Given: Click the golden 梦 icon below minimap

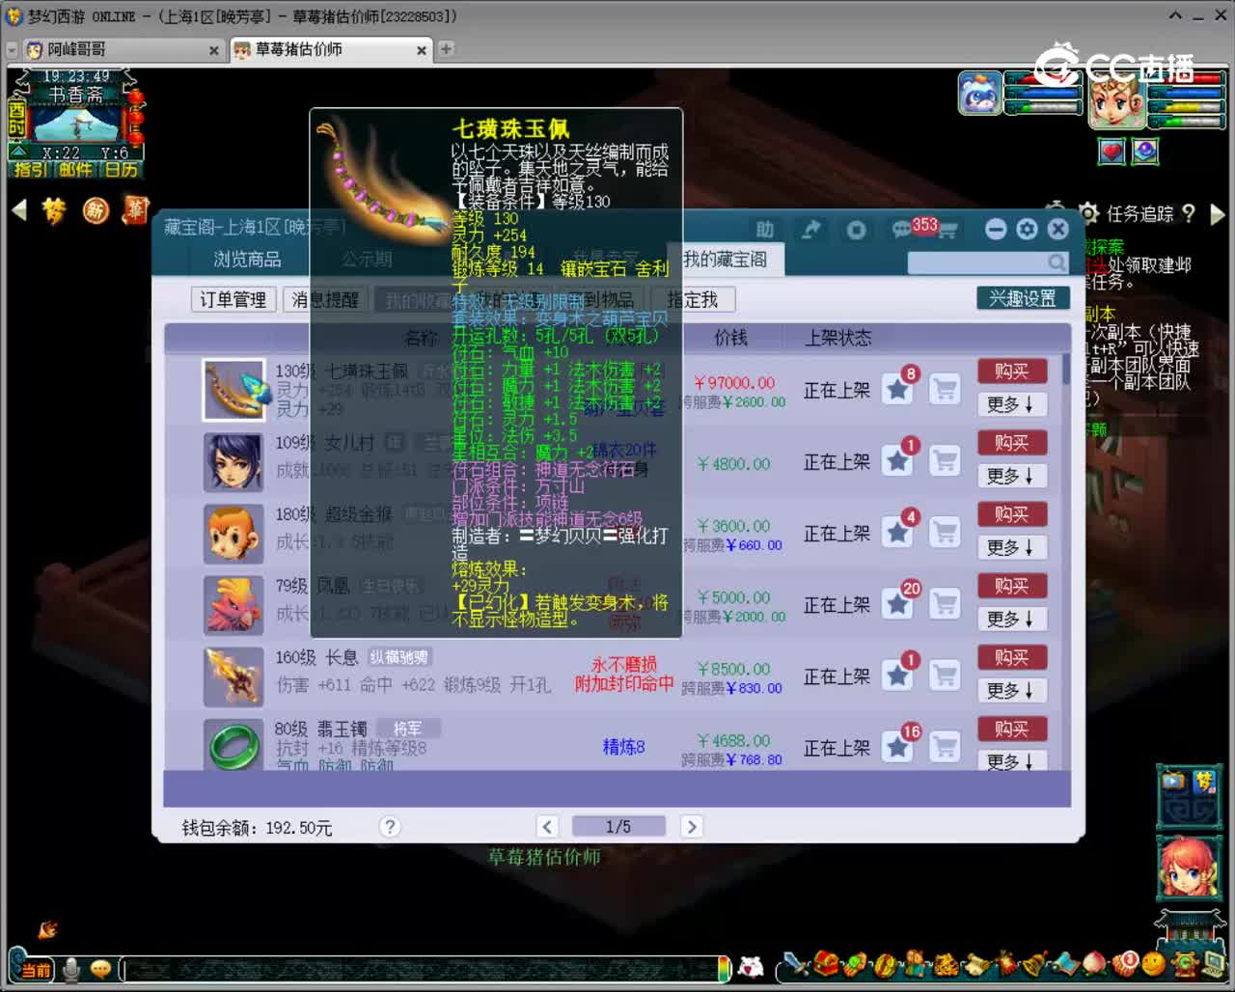Looking at the screenshot, I should click(54, 210).
